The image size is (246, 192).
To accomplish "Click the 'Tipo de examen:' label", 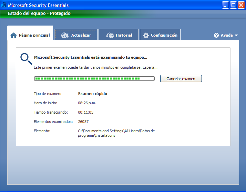I will [48, 94].
